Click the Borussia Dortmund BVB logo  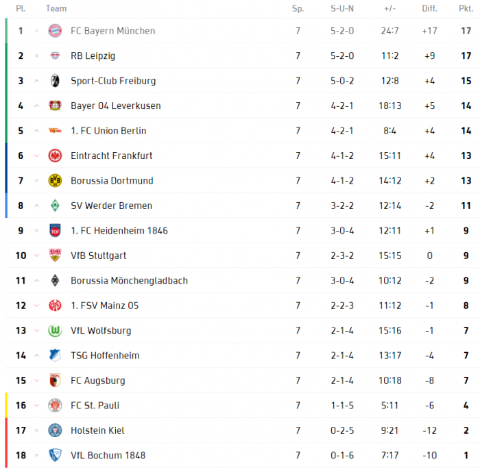coord(55,181)
